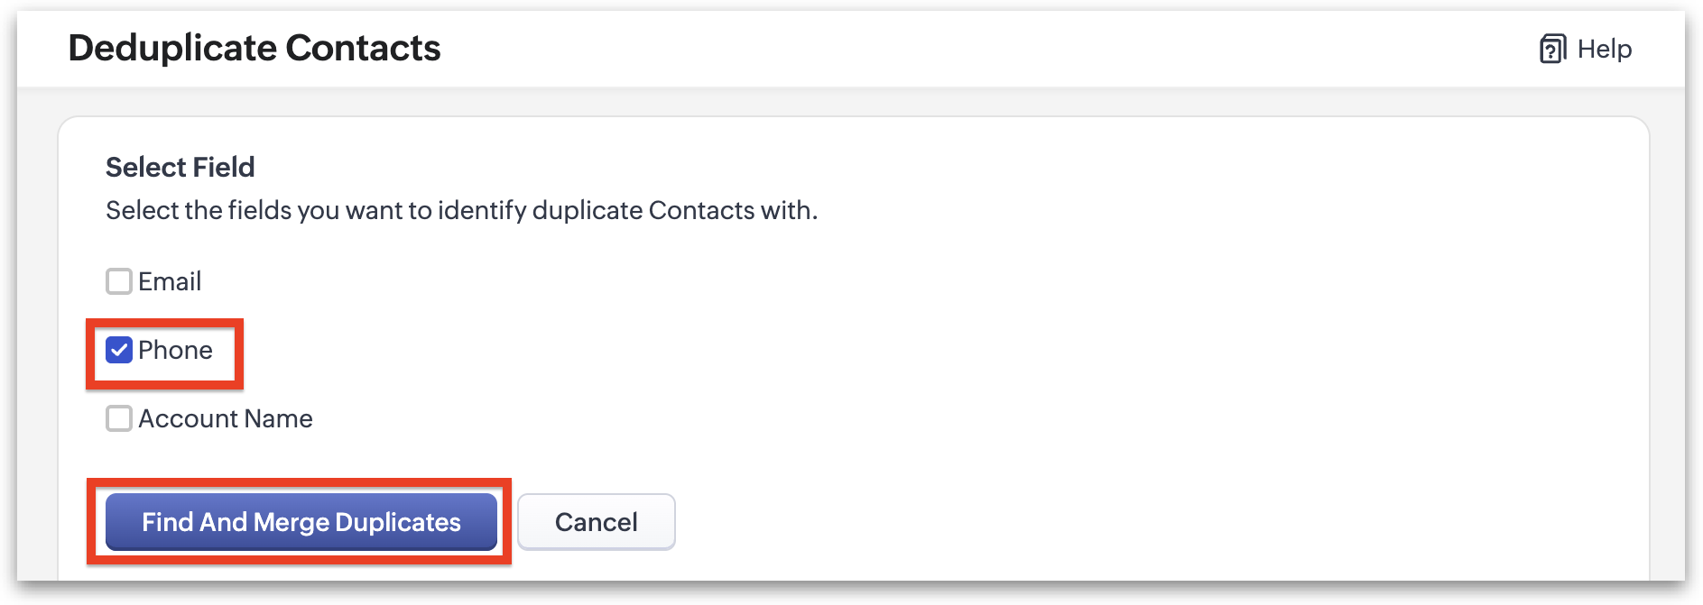Cancel the deduplication

coord(596,522)
